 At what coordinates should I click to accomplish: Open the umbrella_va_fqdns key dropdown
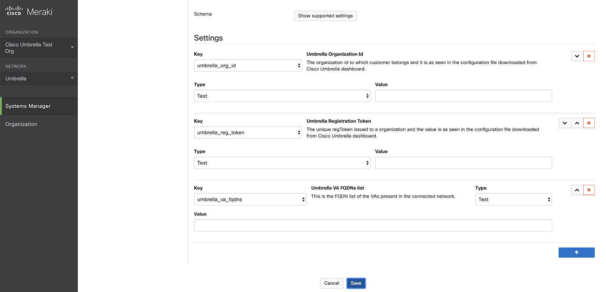point(250,200)
